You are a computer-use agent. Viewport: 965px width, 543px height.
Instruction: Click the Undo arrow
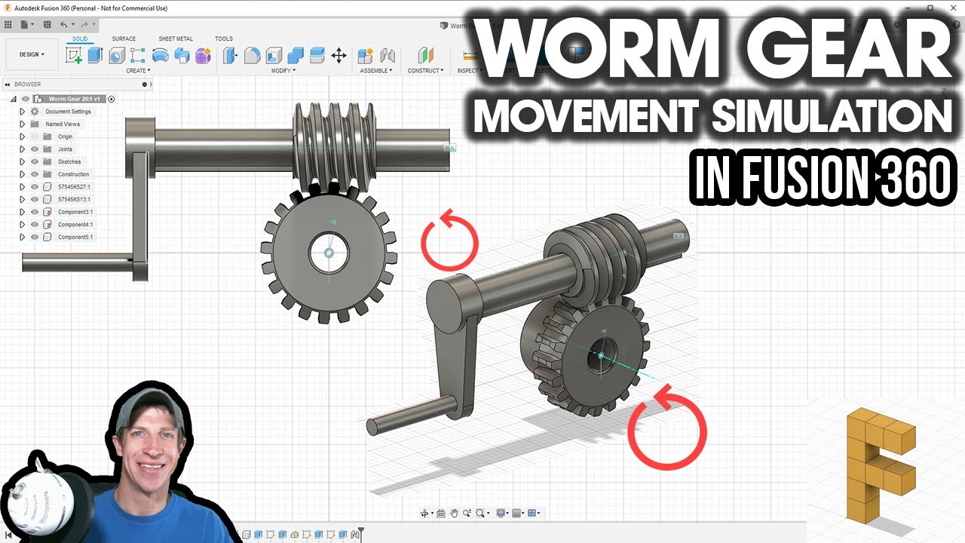64,24
